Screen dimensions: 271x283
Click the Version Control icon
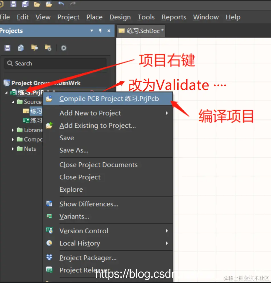[x=49, y=230]
